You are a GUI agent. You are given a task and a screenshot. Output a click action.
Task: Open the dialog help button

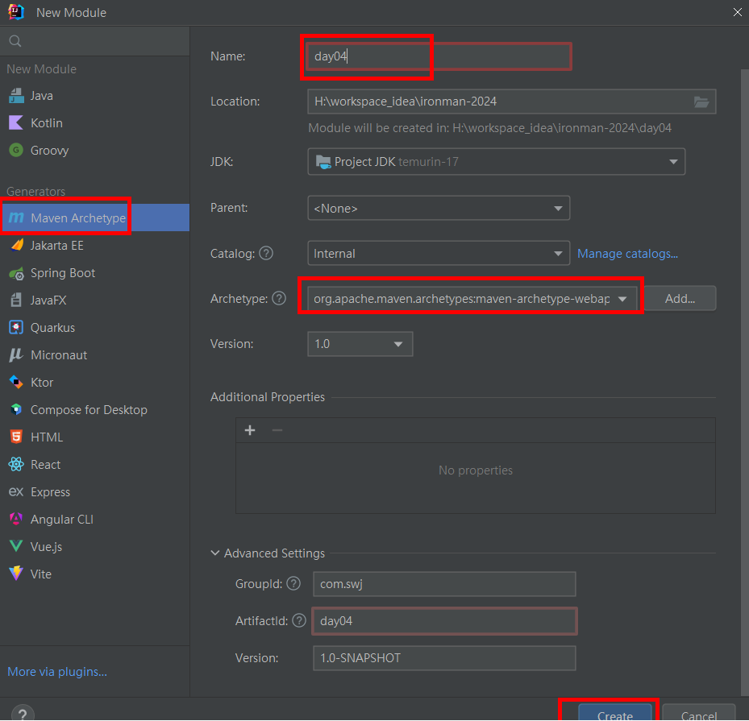[23, 714]
